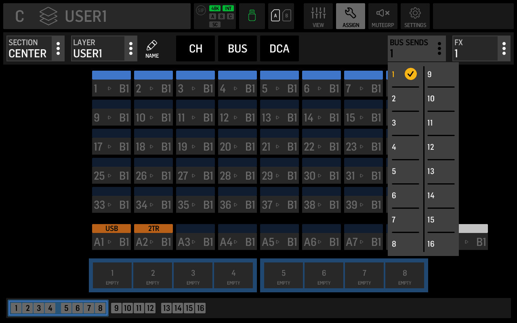
Task: Select aux tile A7 ▷ B1
Action: [364, 237]
